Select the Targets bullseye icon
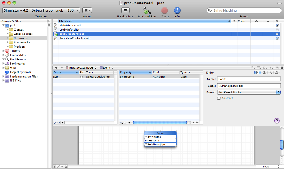The width and height of the screenshot is (284, 169). (x=7, y=51)
